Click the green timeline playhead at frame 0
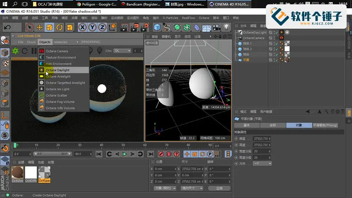 pyautogui.click(x=15, y=145)
